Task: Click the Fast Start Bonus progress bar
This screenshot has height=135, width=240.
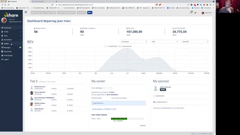Action: pos(127,118)
